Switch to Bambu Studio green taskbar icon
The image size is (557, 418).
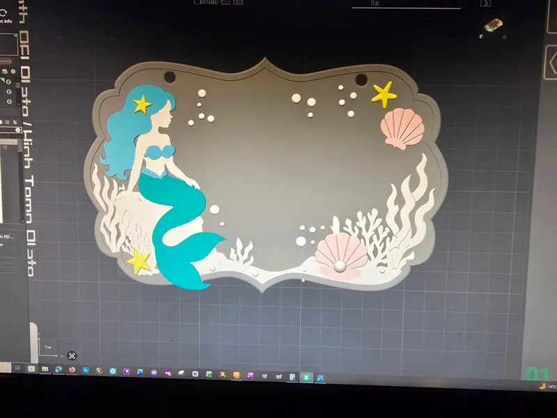click(306, 378)
